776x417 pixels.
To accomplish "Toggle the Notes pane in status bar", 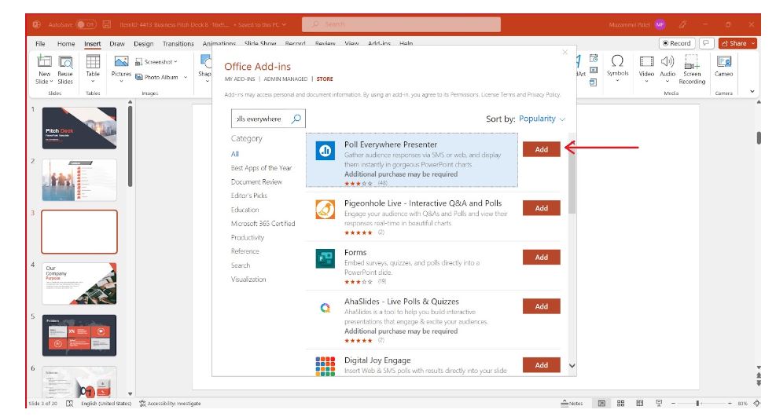I will 572,404.
